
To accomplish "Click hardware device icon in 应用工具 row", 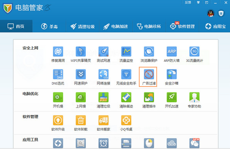I will [126, 143].
